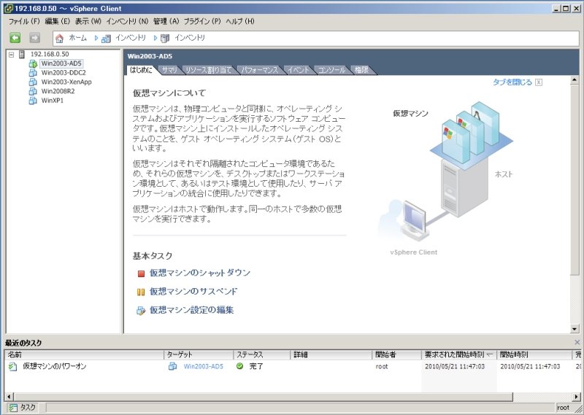Open the ヘルプ (H) menu
The height and width of the screenshot is (415, 584).
coord(240,21)
